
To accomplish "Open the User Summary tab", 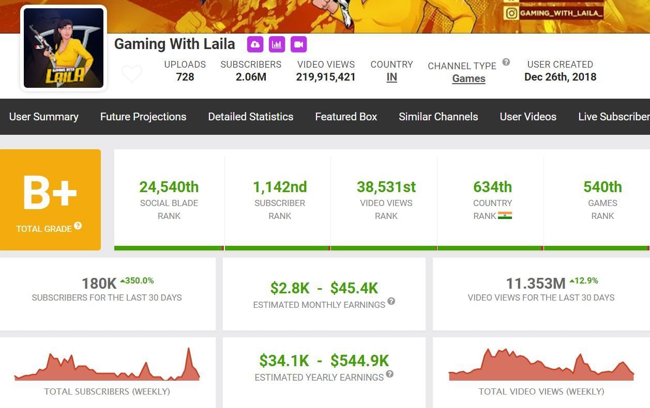I will (x=44, y=117).
